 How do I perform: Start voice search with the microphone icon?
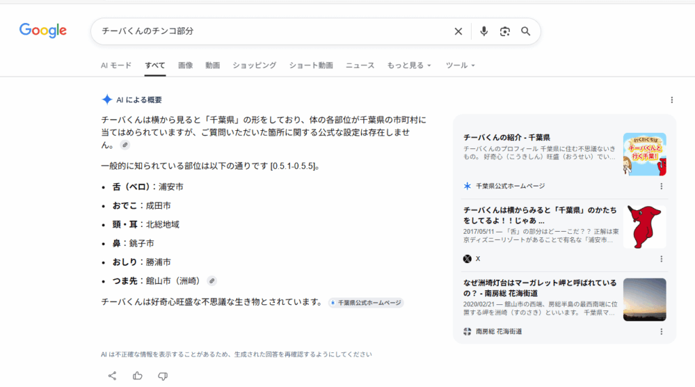pos(484,31)
